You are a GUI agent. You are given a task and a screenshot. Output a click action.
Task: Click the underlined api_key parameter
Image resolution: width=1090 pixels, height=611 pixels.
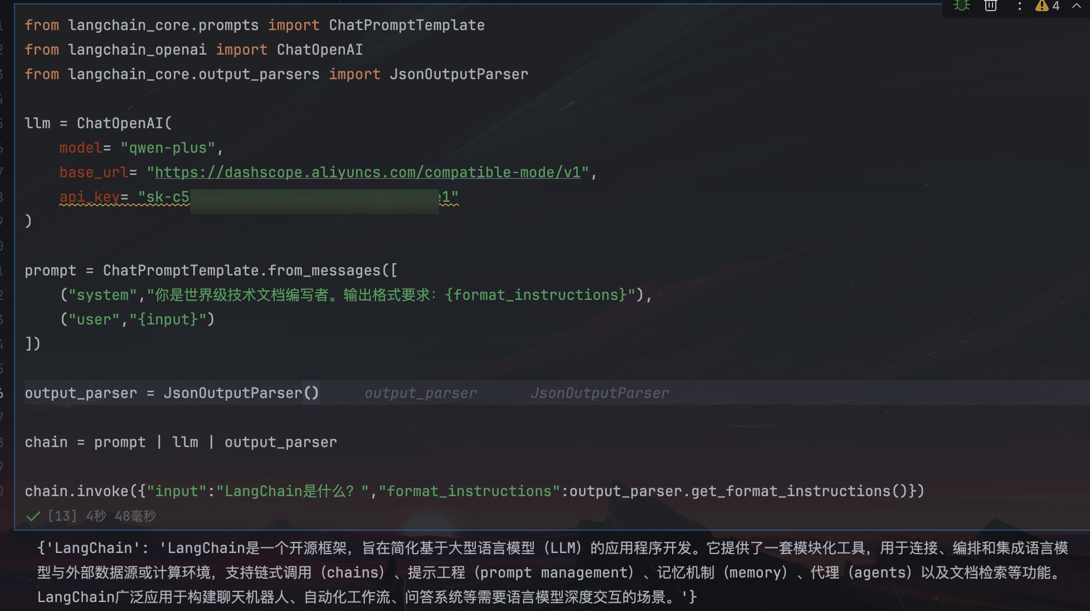point(89,197)
